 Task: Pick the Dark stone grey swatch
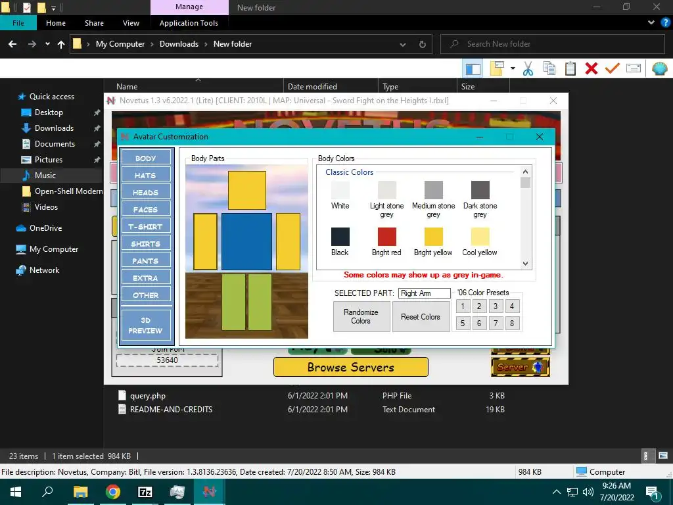tap(480, 189)
